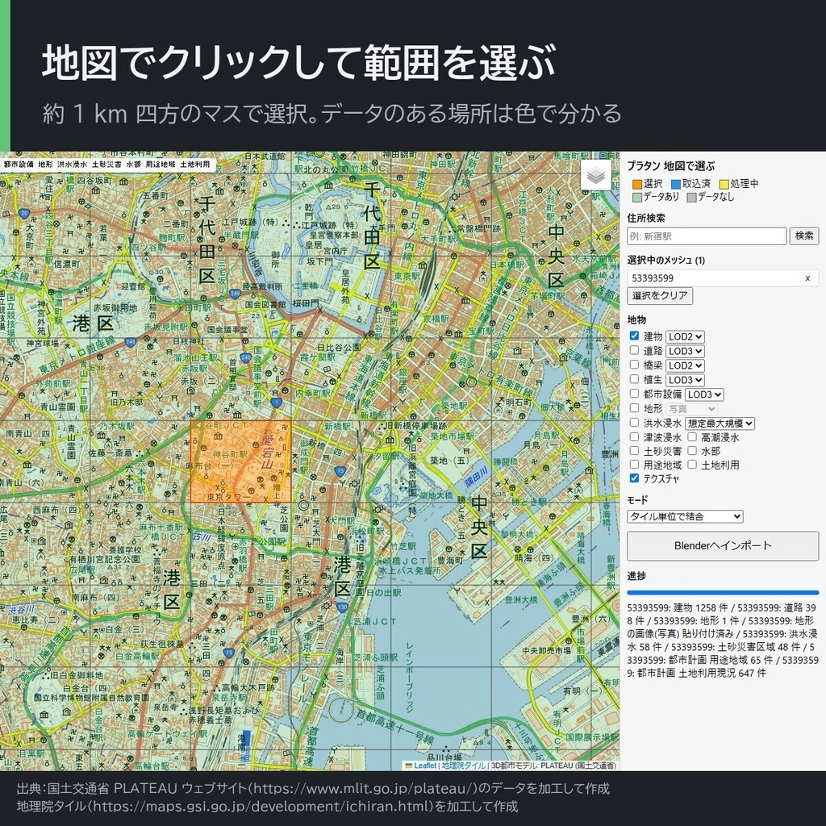Enable the 用途地域 checkbox

[x=634, y=464]
